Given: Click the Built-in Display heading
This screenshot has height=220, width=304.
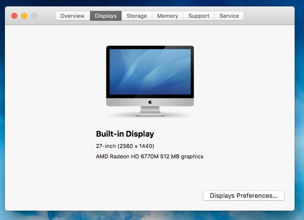Looking at the screenshot, I should point(125,134).
